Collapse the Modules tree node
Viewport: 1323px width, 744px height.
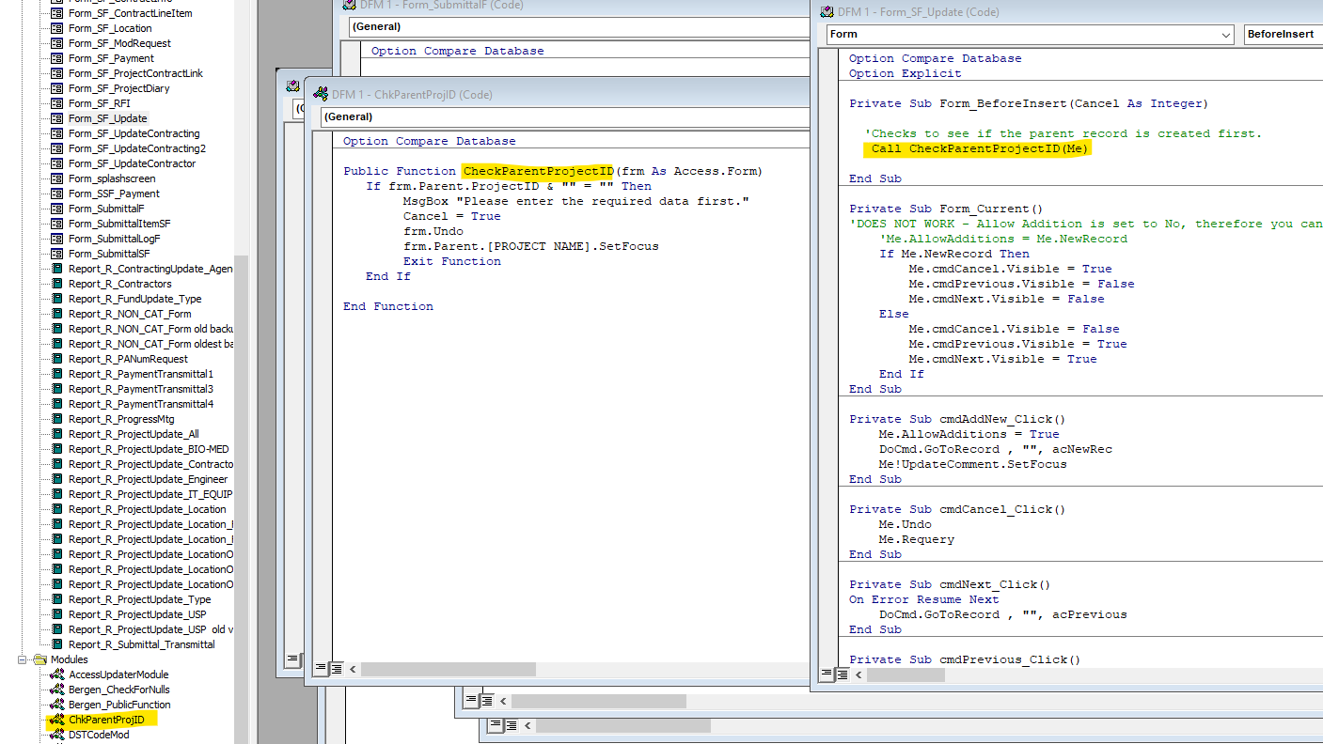(23, 659)
